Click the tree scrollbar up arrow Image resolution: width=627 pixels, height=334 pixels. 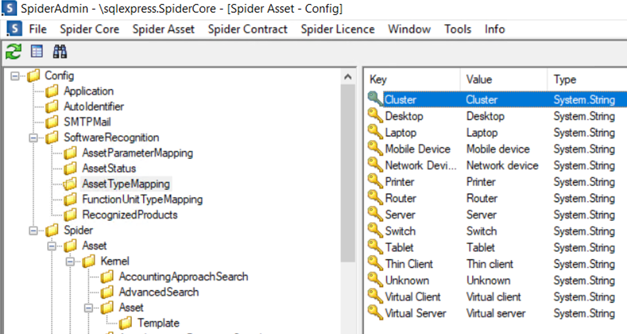tap(348, 76)
